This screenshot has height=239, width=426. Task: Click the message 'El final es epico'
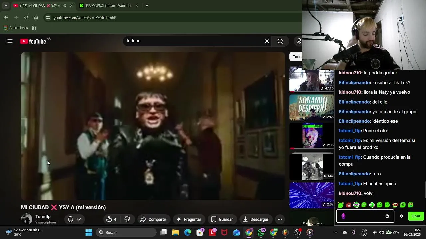coord(380,184)
